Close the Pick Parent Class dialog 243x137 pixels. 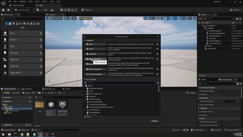158,37
